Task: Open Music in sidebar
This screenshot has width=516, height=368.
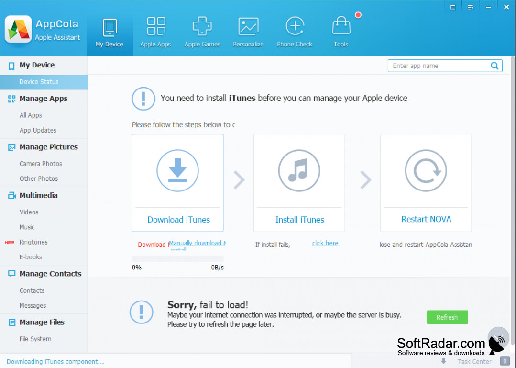Action: point(27,227)
